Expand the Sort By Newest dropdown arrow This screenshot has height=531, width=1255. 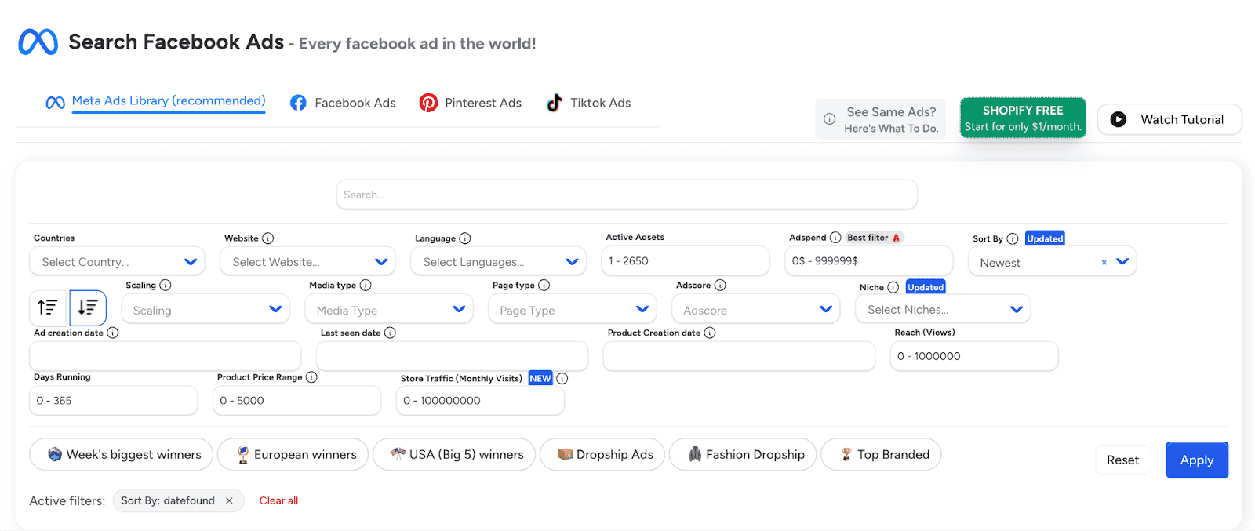[1122, 262]
